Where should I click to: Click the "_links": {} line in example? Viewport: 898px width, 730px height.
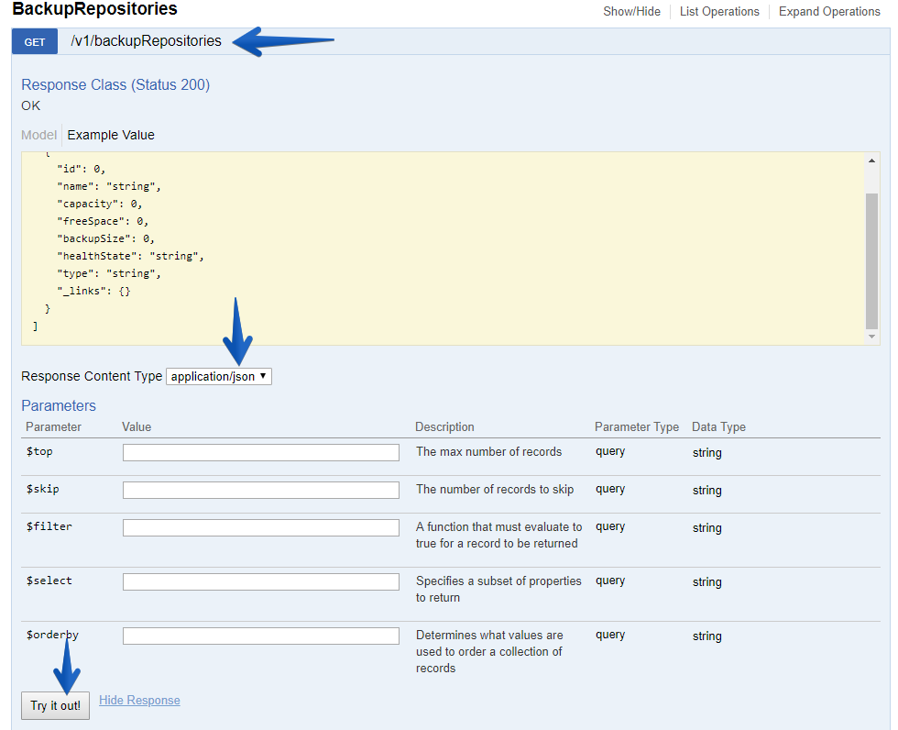(93, 291)
